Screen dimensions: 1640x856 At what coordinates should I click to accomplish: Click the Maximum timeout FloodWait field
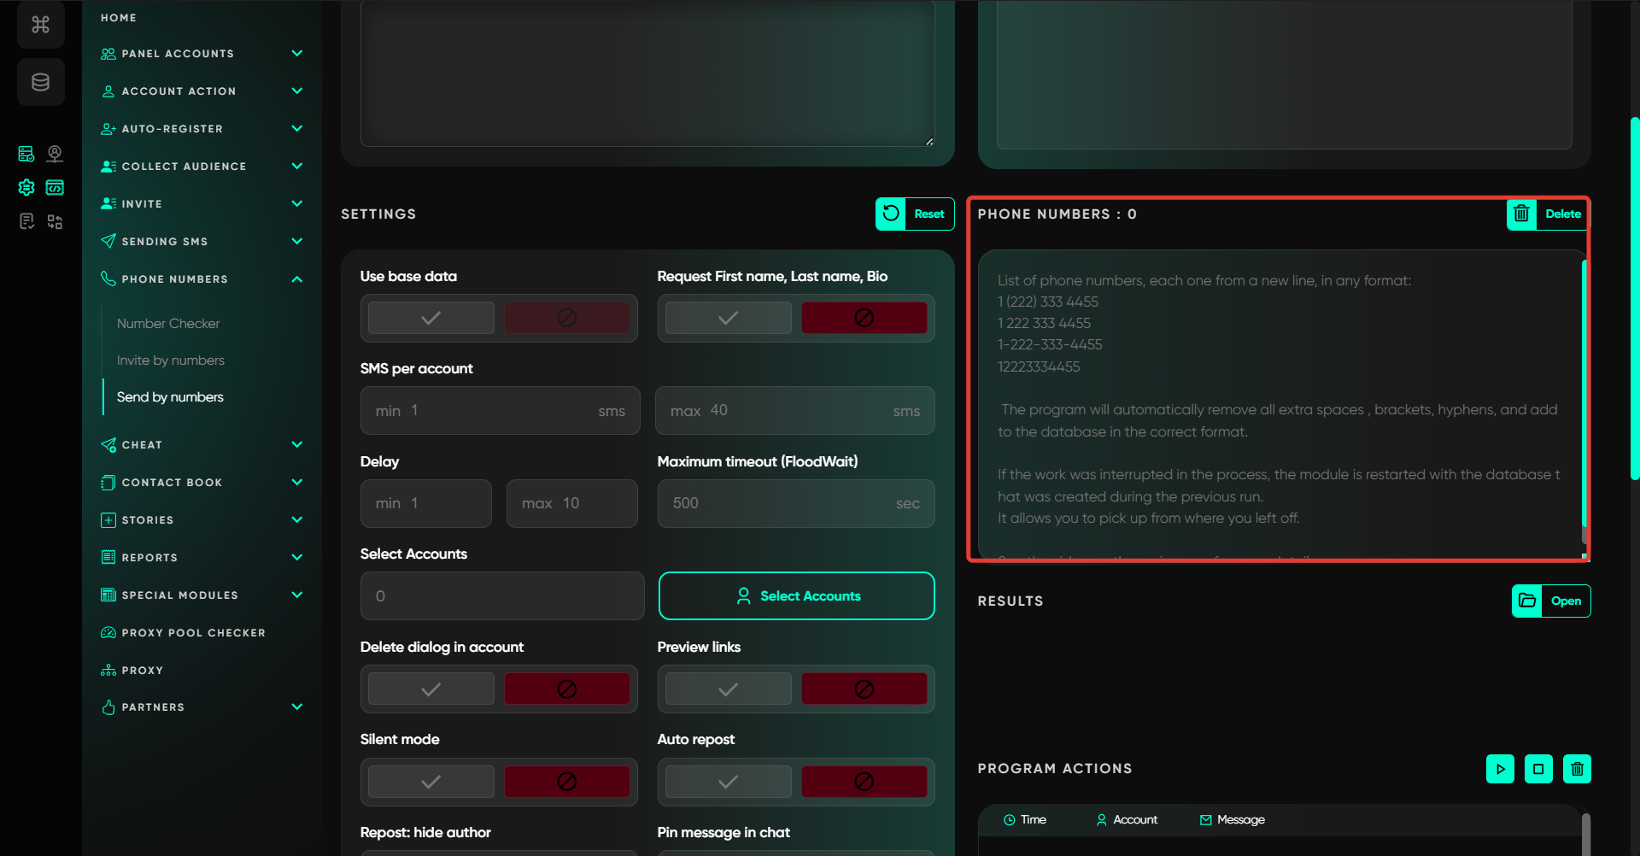coord(795,504)
